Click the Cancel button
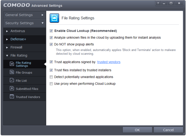The image size is (186, 136). click(168, 130)
